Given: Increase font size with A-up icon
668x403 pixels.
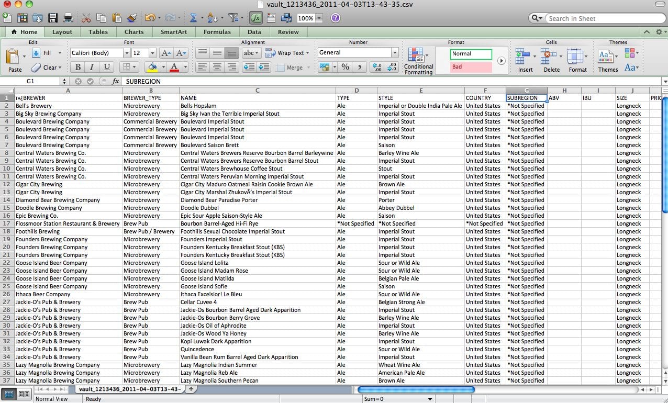Looking at the screenshot, I should click(166, 53).
